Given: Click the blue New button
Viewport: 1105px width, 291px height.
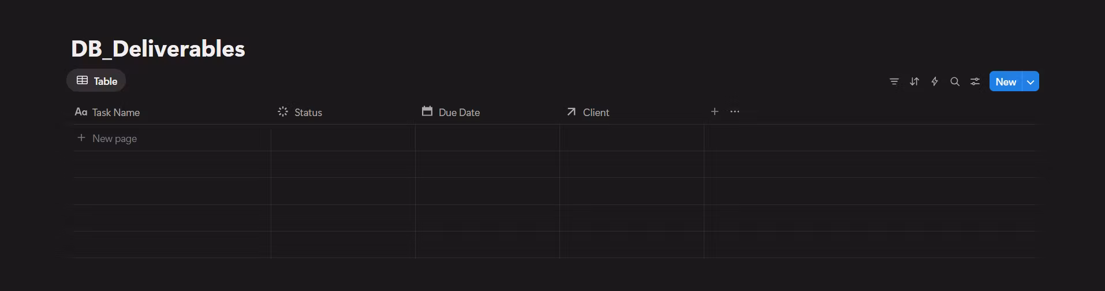Looking at the screenshot, I should point(1006,81).
